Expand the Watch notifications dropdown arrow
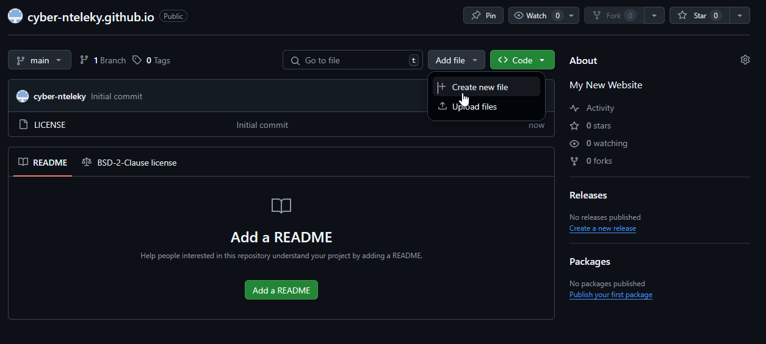The height and width of the screenshot is (344, 766). (x=572, y=15)
